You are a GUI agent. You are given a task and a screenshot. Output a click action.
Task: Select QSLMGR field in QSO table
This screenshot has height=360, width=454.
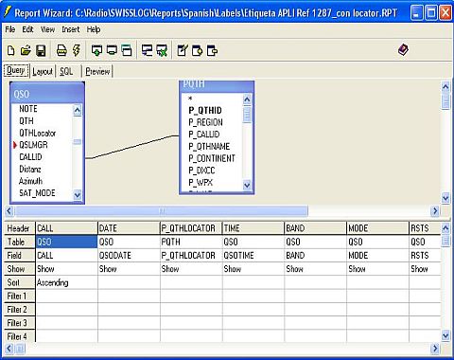coord(33,145)
